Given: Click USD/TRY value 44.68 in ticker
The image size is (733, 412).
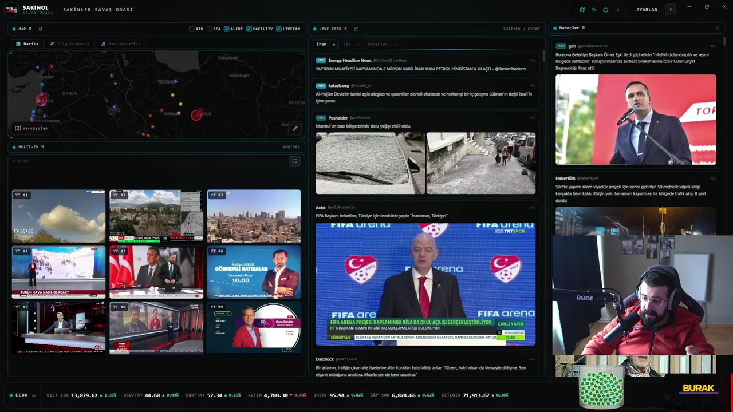Looking at the screenshot, I should click(x=152, y=395).
